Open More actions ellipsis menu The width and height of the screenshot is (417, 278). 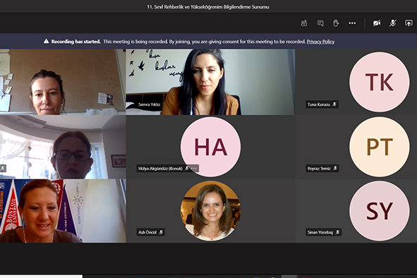[352, 23]
